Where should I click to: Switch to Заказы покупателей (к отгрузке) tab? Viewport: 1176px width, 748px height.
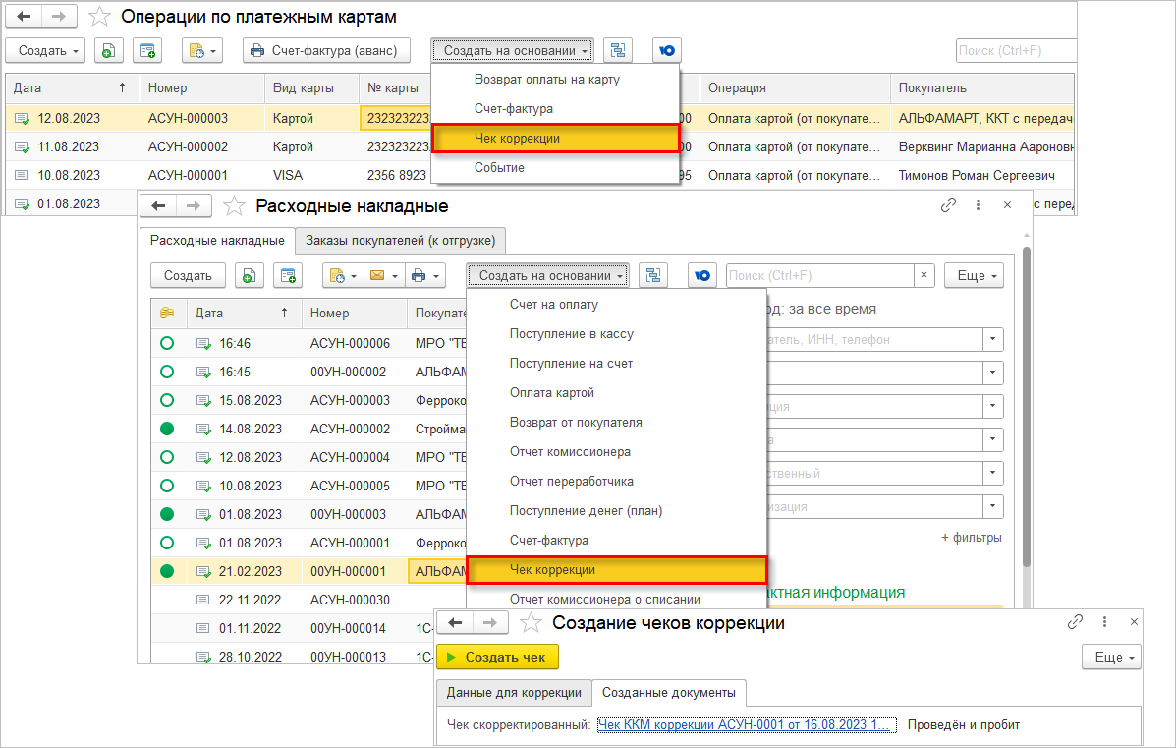click(x=401, y=240)
